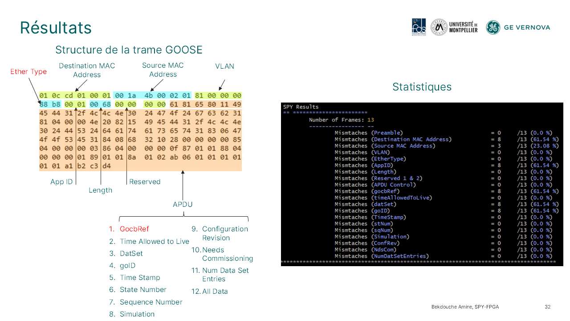Click the All Data list item
The height and width of the screenshot is (321, 570).
pos(215,292)
